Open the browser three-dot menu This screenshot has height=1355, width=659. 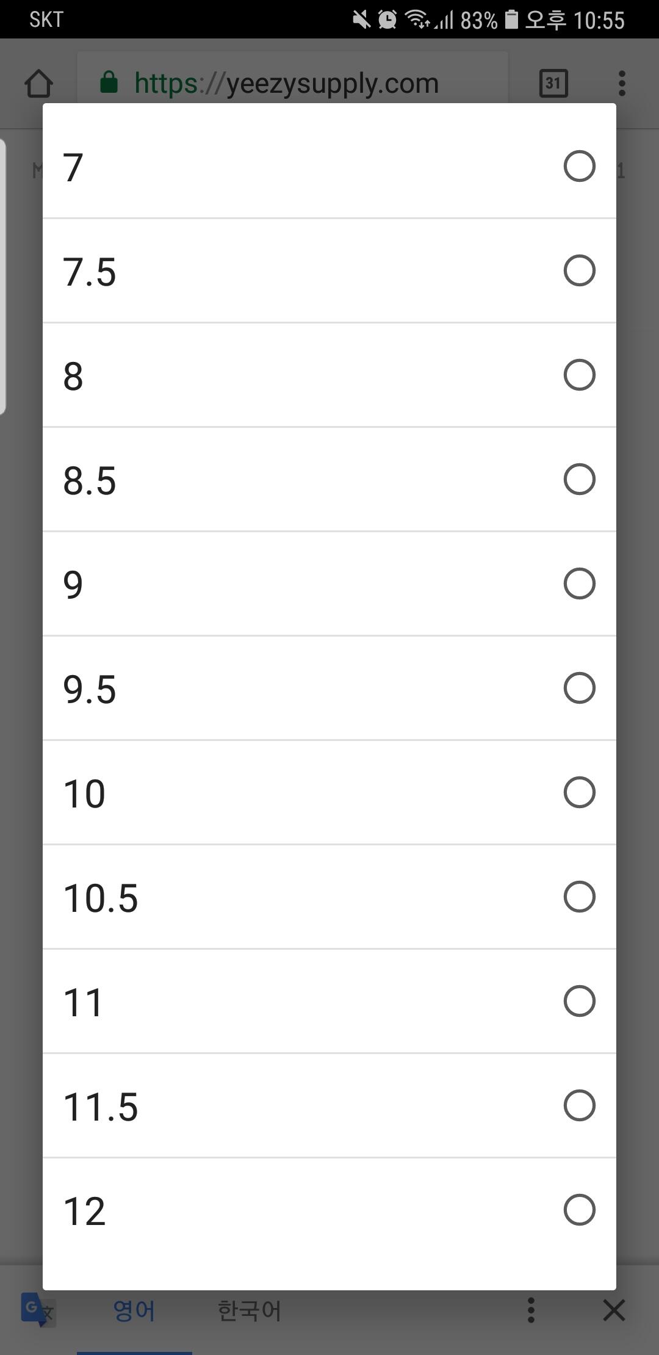tap(622, 84)
